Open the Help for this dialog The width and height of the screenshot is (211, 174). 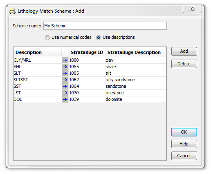point(184,144)
